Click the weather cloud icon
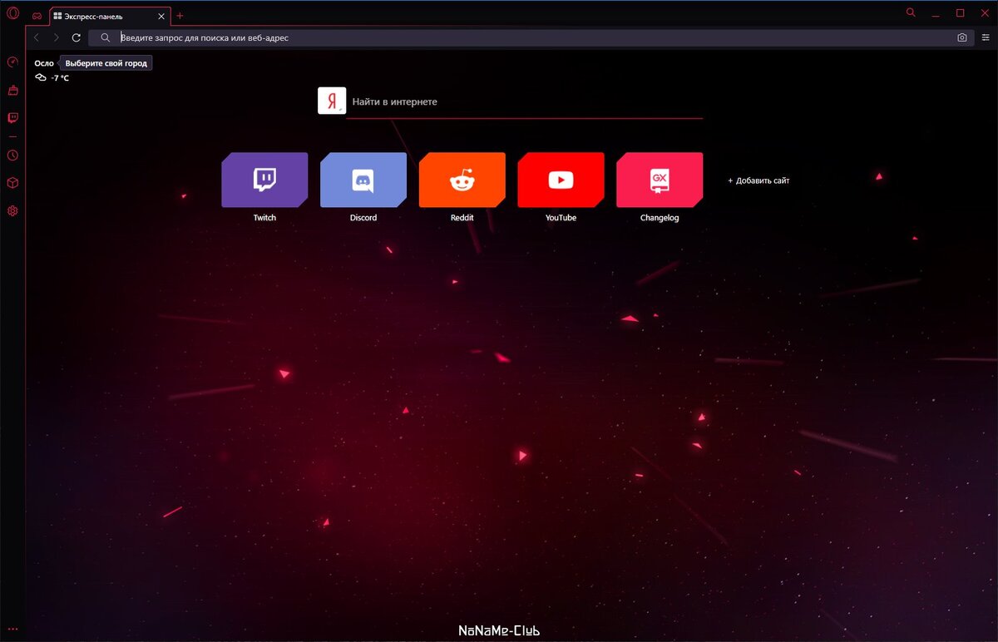This screenshot has height=642, width=998. (40, 77)
